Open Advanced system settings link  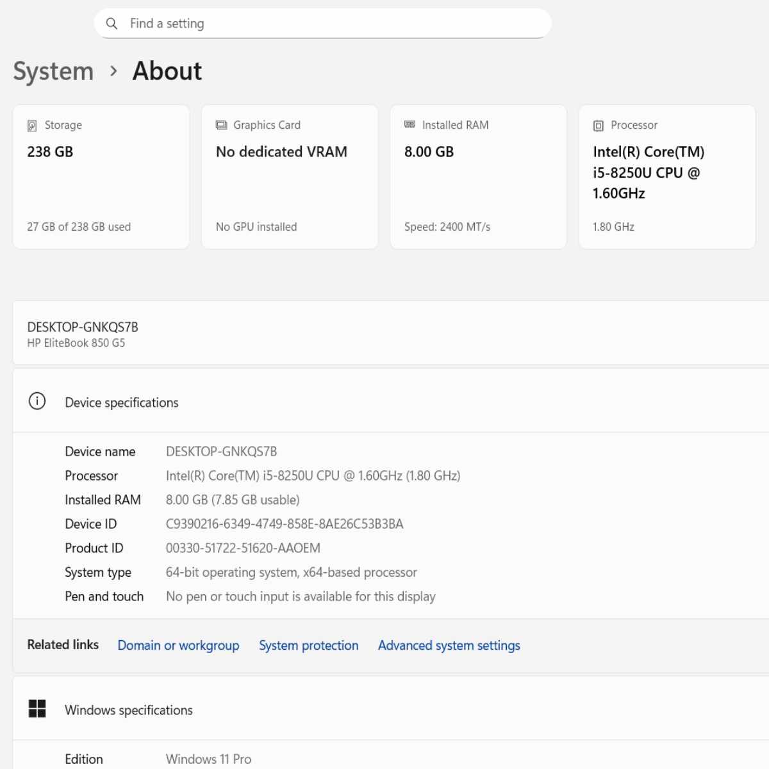click(x=449, y=645)
